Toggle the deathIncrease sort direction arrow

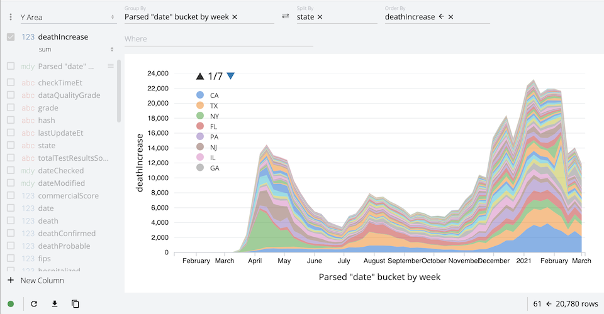pos(442,16)
